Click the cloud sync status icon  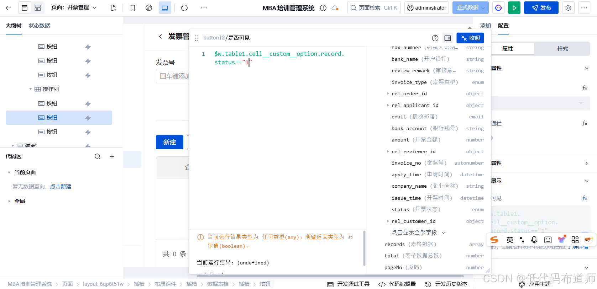pos(335,8)
